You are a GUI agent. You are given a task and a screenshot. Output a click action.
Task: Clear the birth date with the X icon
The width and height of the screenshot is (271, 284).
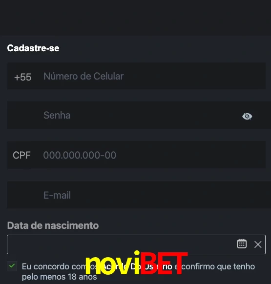[x=258, y=244]
